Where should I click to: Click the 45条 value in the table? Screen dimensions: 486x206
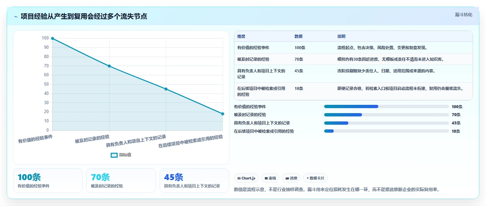click(299, 71)
